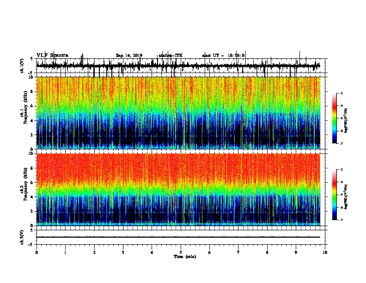Click the '-4' tick on ch.1 colorbar
The image size is (366, 283).
[341, 106]
